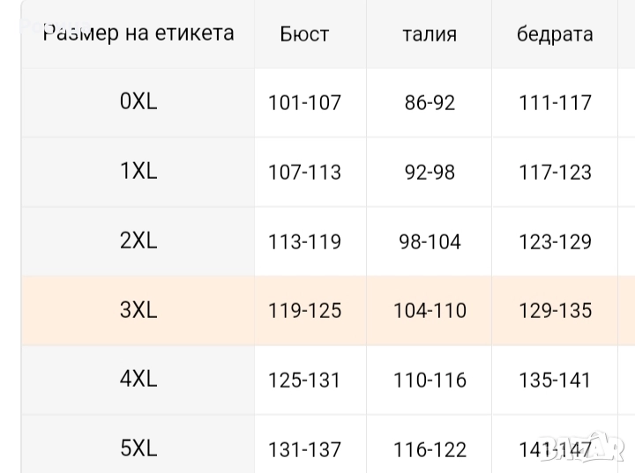Select the 1XL size row label
The image size is (635, 473).
(x=138, y=171)
